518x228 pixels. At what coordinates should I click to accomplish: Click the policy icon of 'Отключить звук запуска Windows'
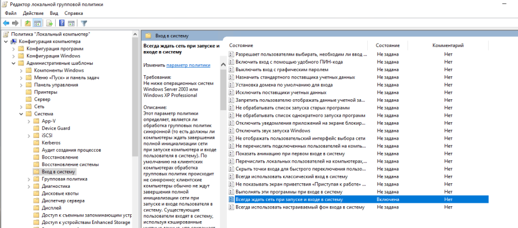[x=231, y=131]
